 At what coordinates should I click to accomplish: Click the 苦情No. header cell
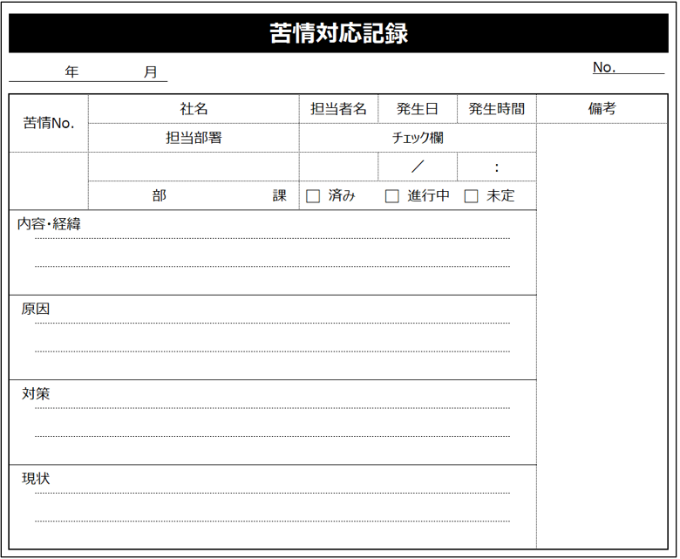point(49,123)
